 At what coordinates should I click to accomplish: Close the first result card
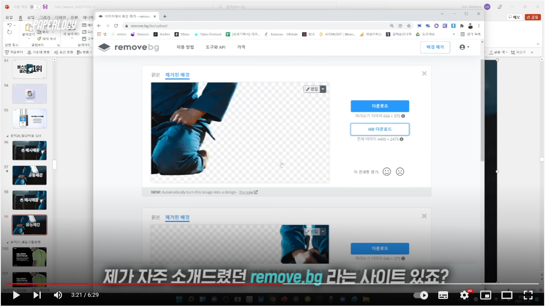pos(424,73)
